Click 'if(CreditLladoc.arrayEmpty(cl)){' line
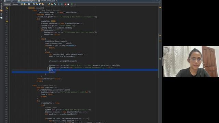 (x=53, y=90)
